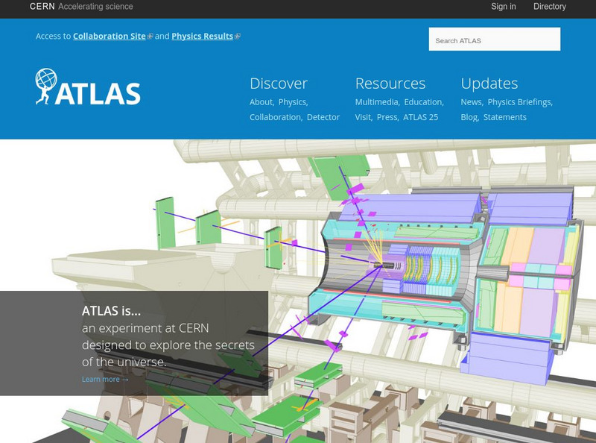The width and height of the screenshot is (596, 443).
Task: Open the Updates menu heading
Action: 489,84
